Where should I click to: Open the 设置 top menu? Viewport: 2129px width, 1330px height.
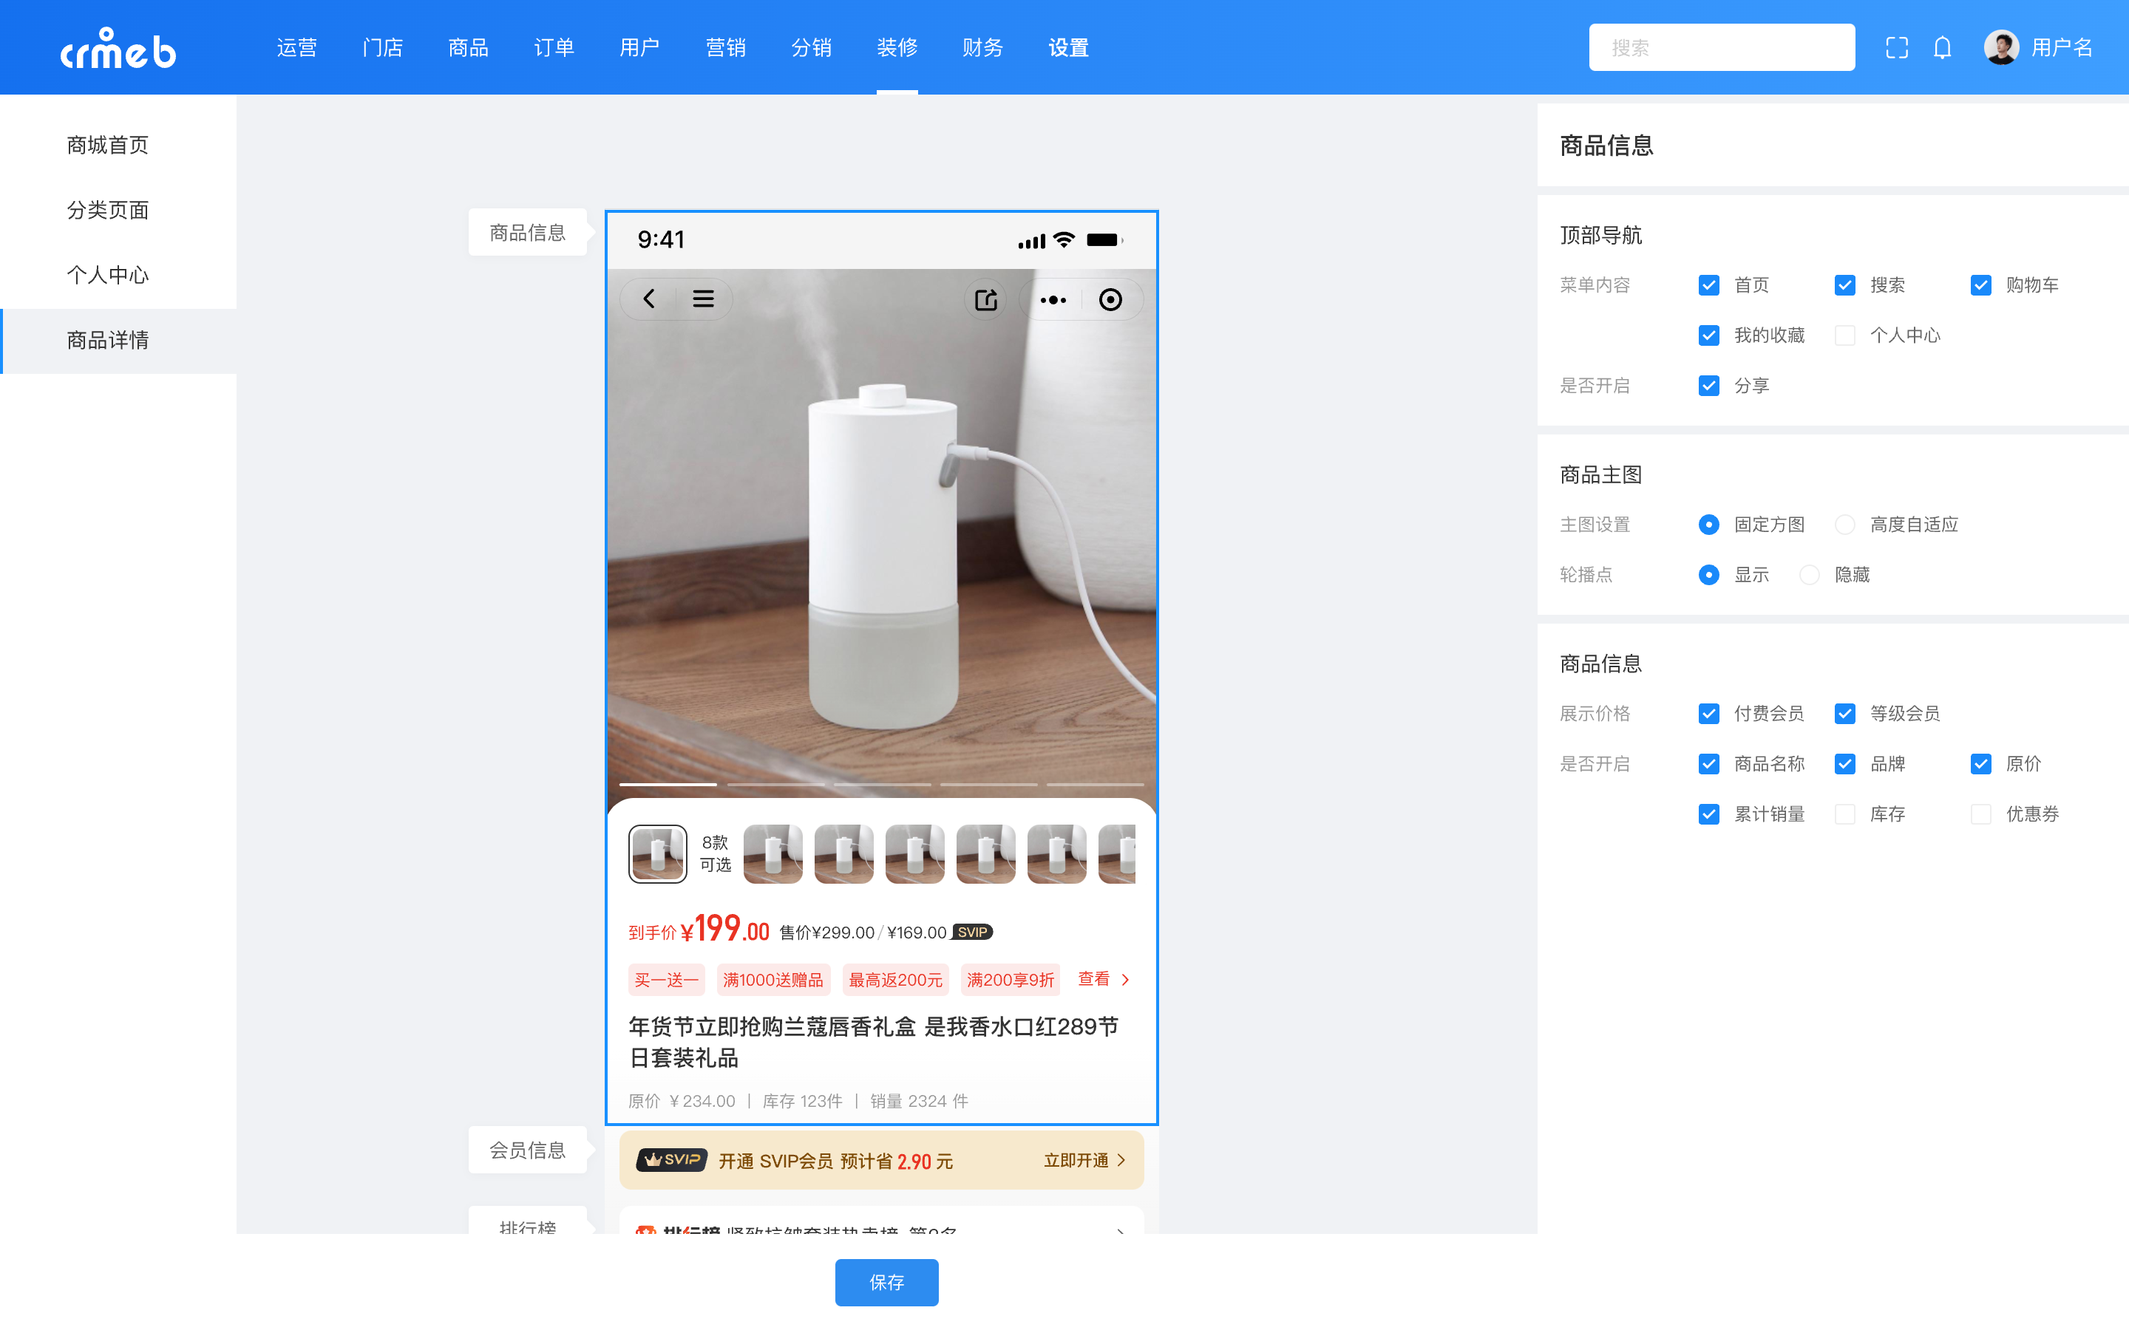pyautogui.click(x=1069, y=47)
